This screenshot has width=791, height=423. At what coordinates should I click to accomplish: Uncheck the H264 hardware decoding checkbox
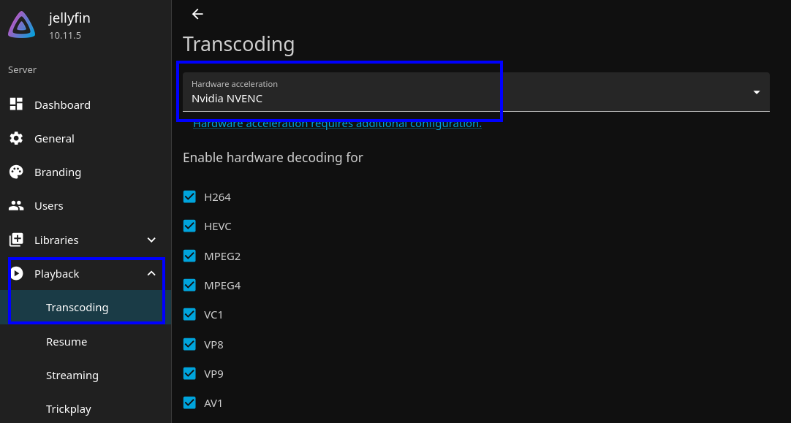[189, 197]
